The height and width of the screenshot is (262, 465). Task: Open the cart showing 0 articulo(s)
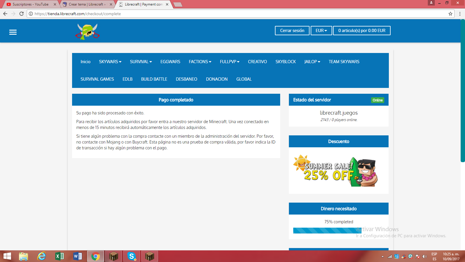(x=362, y=31)
